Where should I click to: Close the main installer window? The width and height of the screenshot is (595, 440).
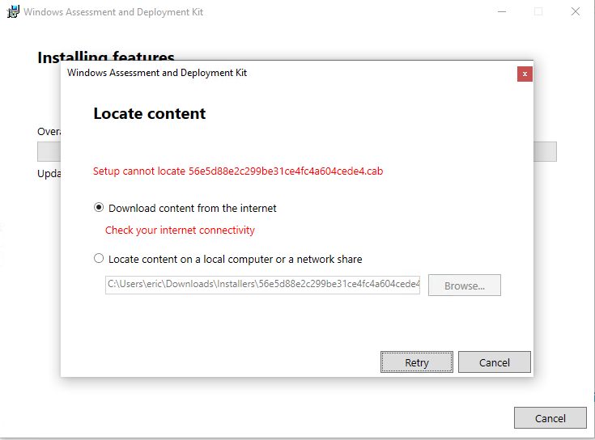pos(576,12)
